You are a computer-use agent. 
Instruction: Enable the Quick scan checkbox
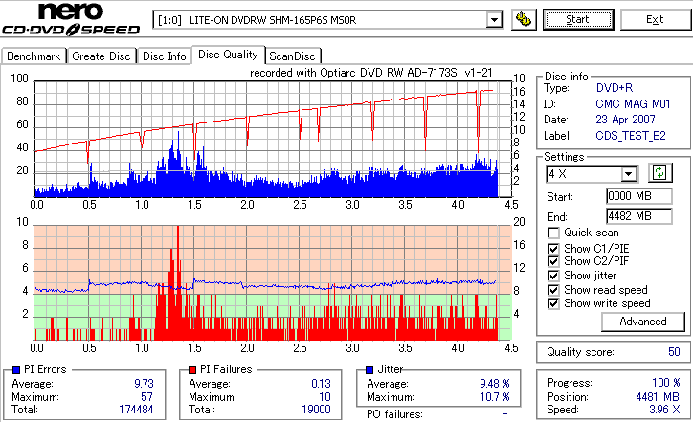point(553,233)
